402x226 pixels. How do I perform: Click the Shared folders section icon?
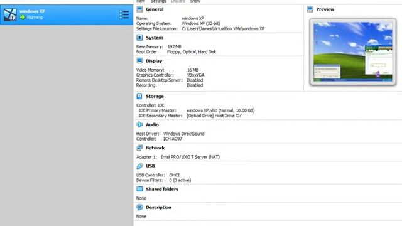pos(139,189)
